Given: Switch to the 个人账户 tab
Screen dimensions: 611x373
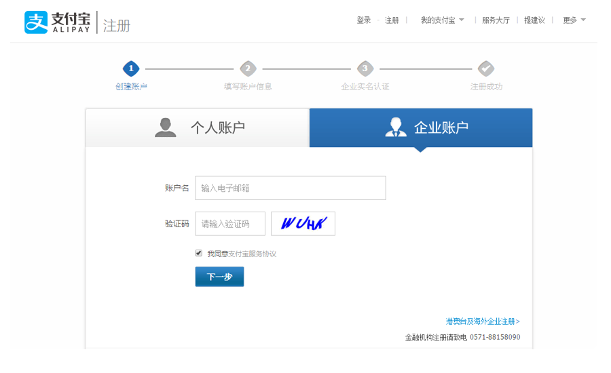Looking at the screenshot, I should pos(198,127).
